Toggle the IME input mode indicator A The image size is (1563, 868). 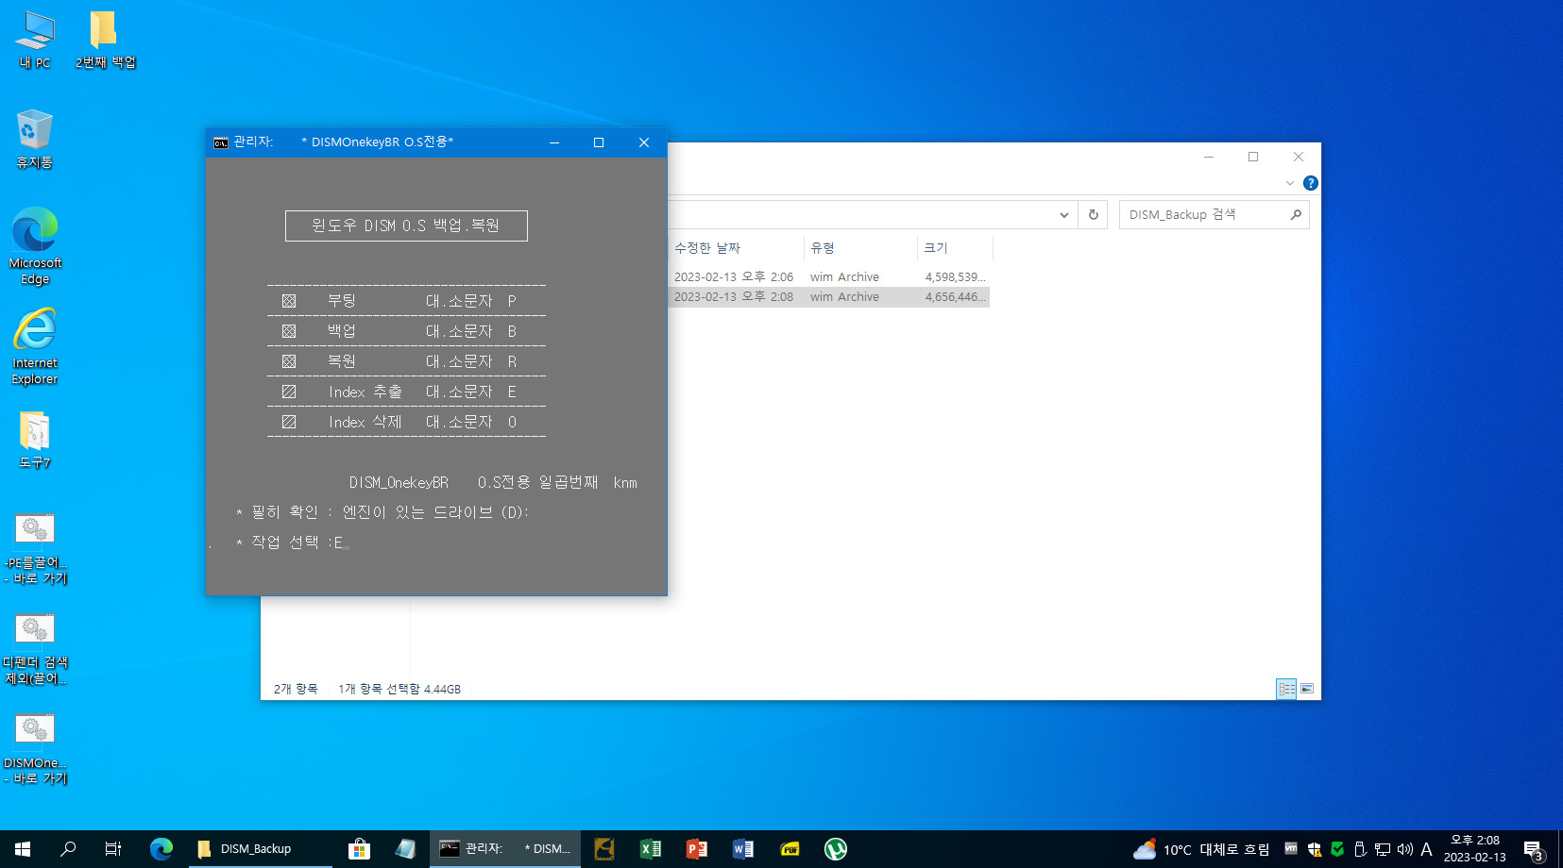coord(1427,849)
